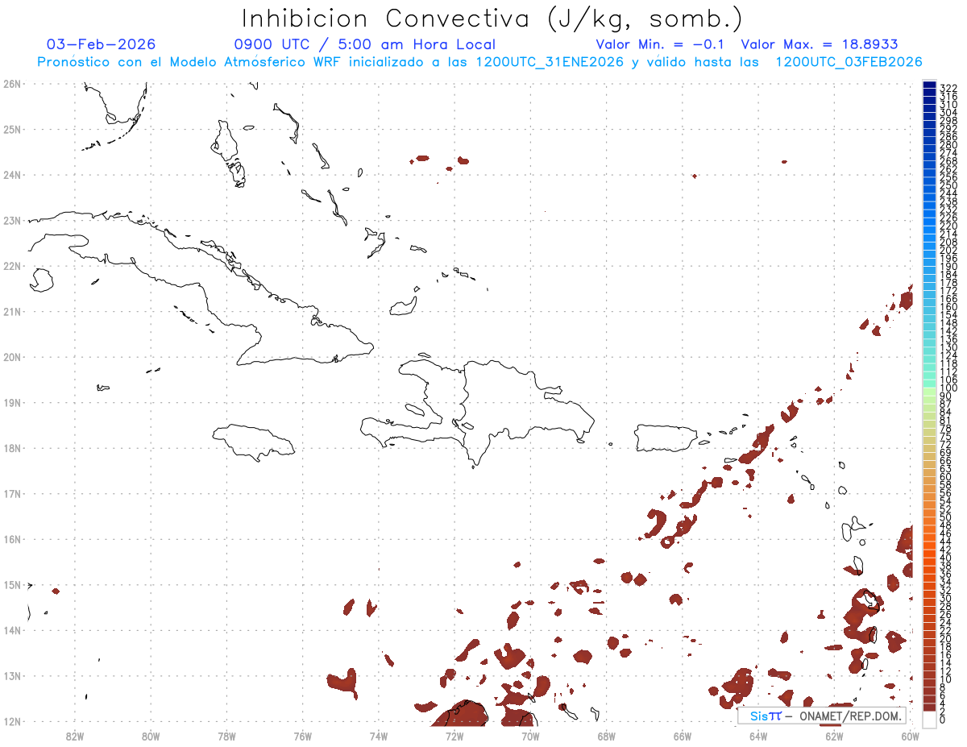The image size is (967, 747).
Task: Click the latitude label "24N"
Action: (11, 175)
